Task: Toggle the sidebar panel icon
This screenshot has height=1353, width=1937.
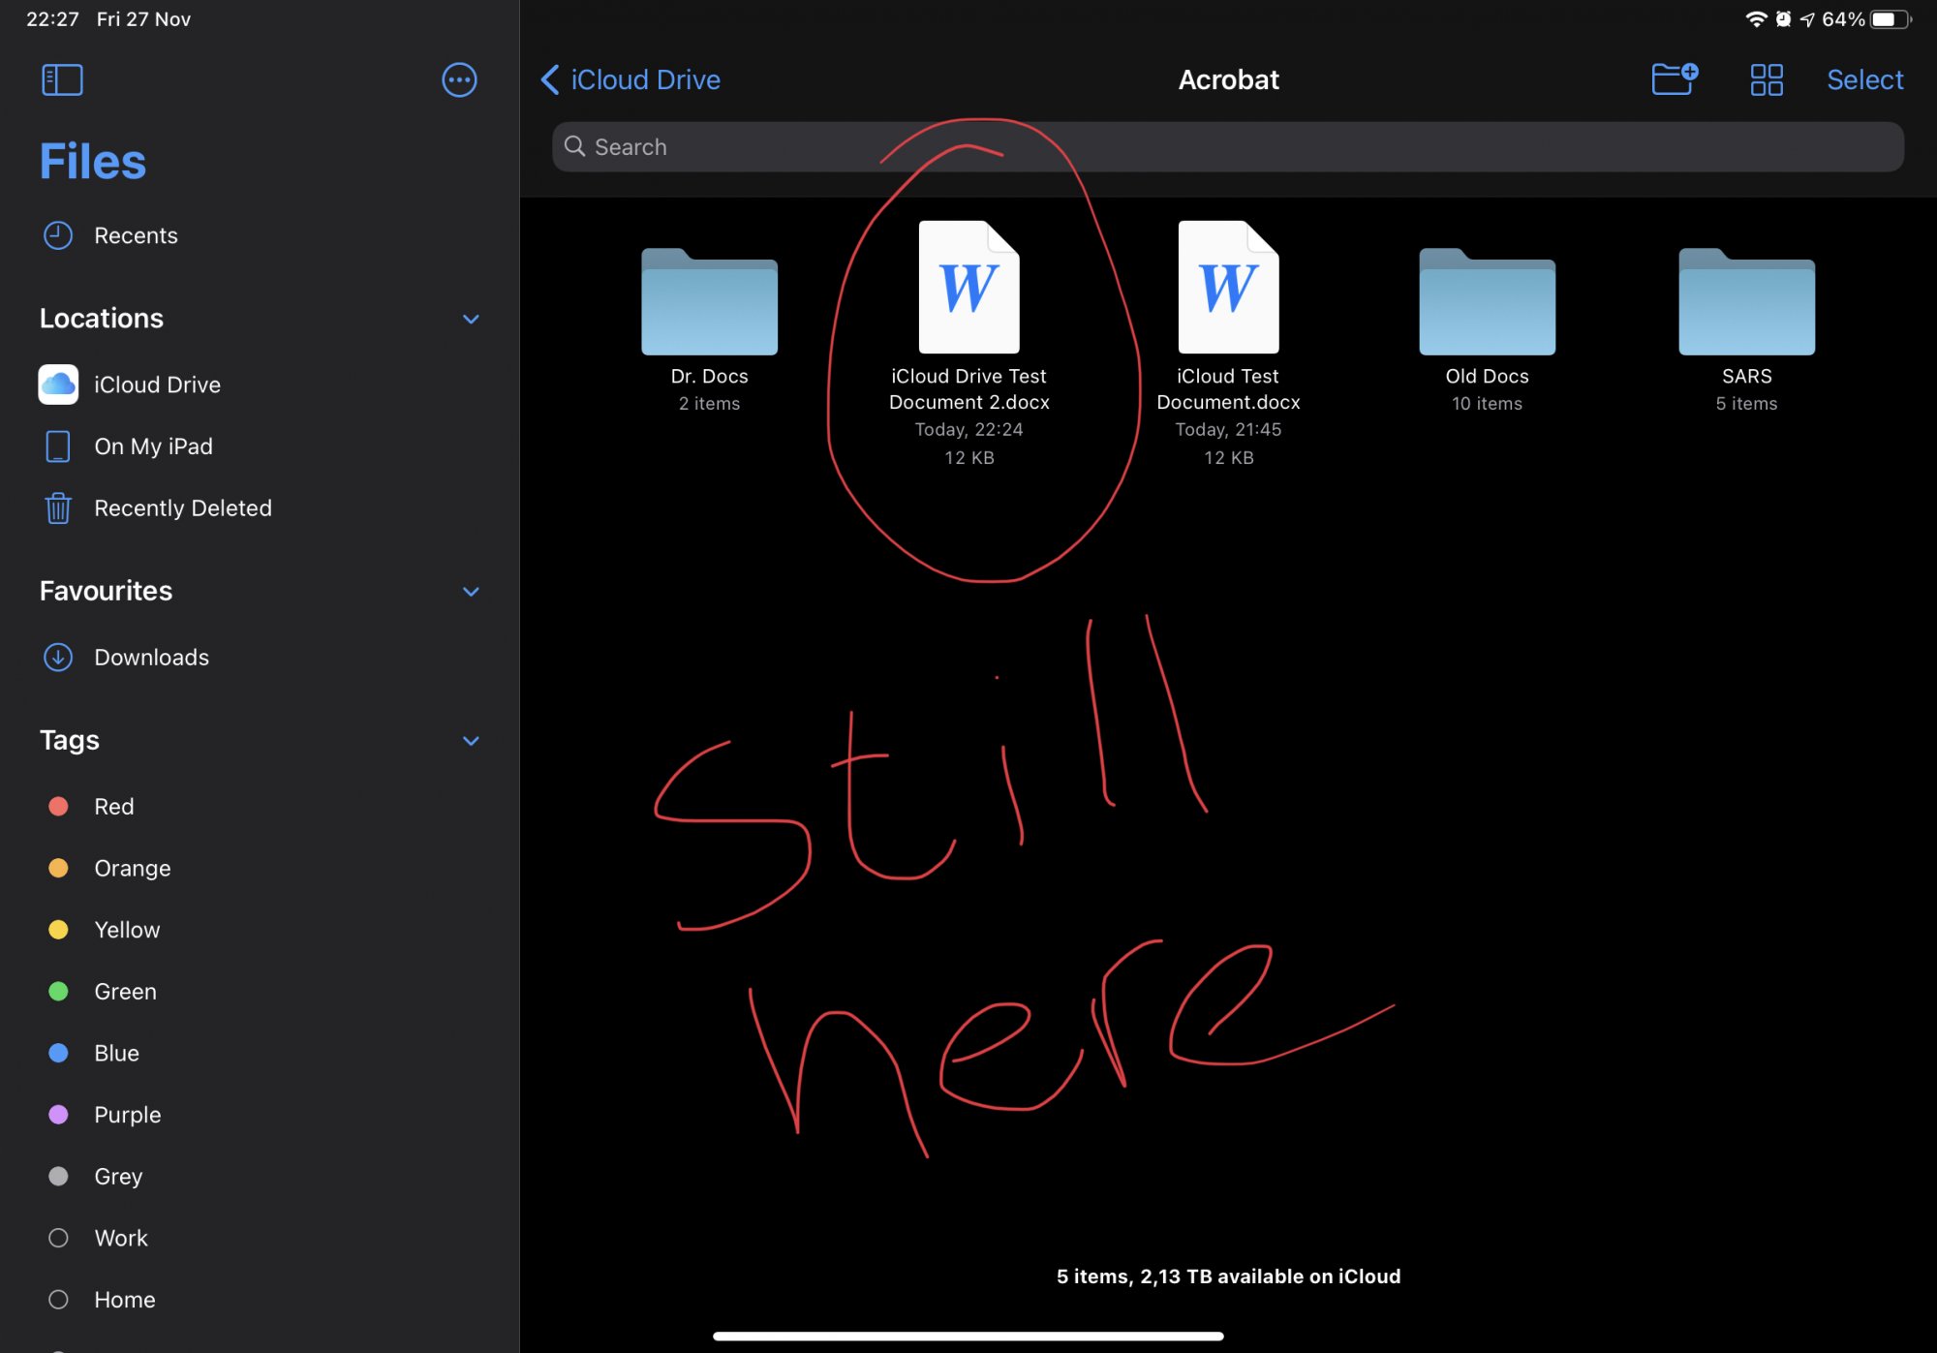Action: (62, 79)
